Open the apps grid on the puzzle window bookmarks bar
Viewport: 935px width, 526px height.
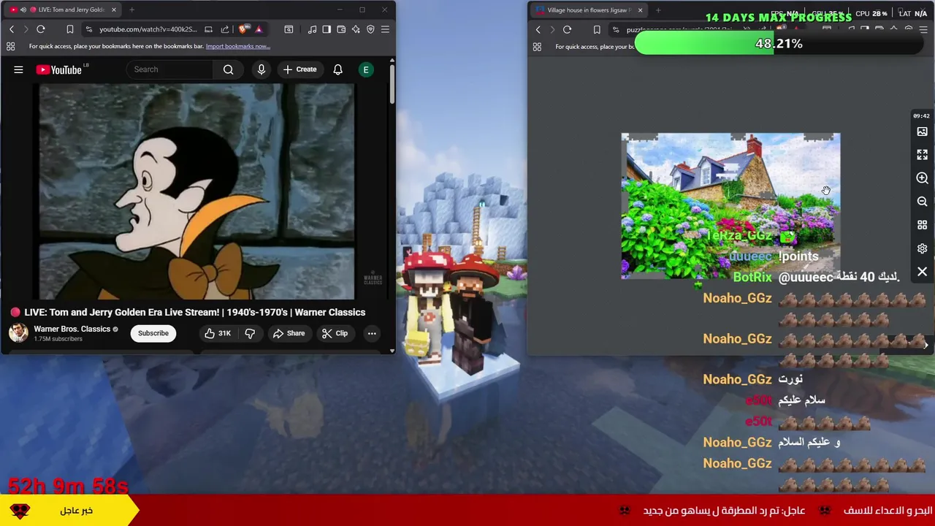pos(537,47)
